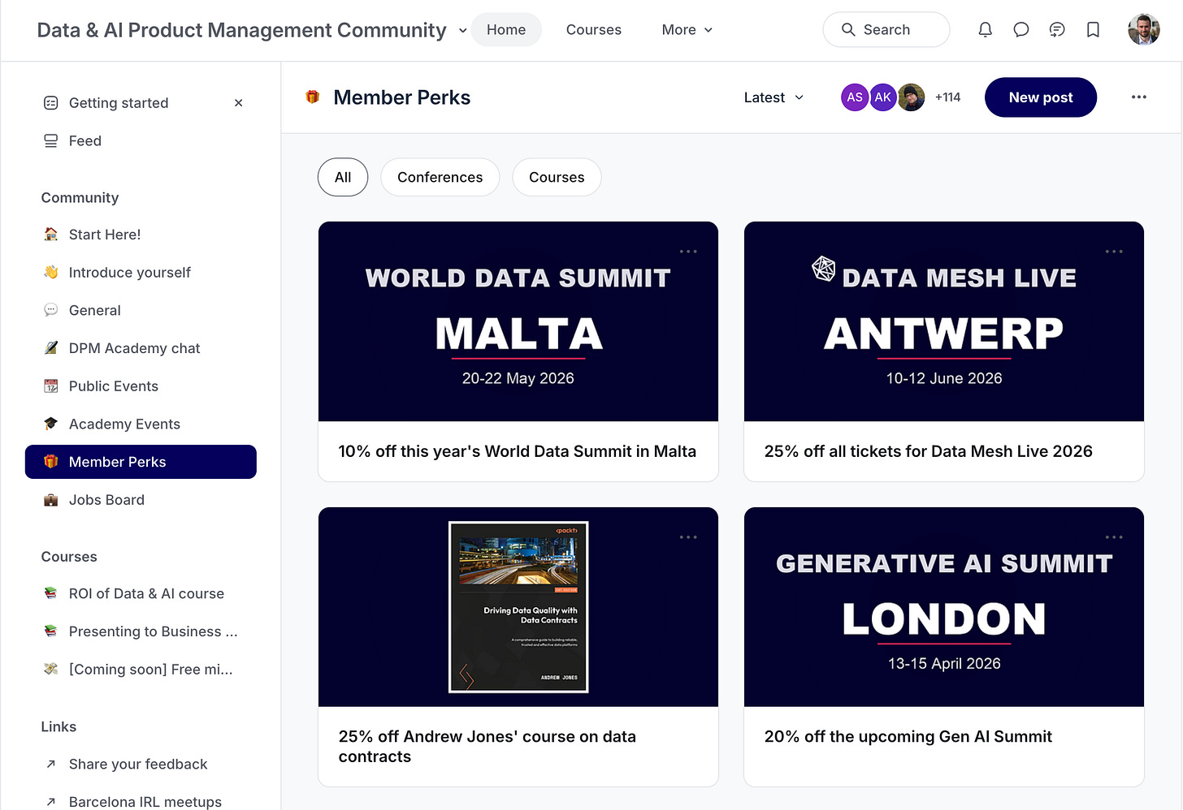
Task: Open "25% off all tickets for Data Mesh Live 2026"
Action: (929, 451)
